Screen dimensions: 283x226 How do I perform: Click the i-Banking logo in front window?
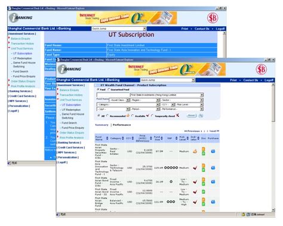tap(69, 69)
